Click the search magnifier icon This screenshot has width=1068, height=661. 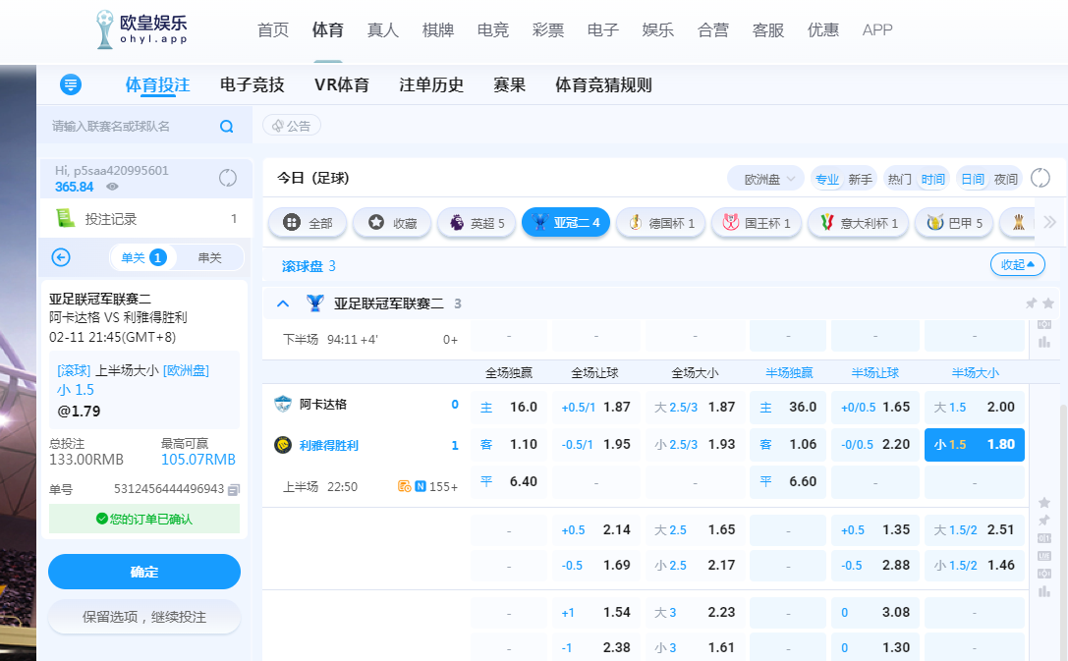[x=226, y=127]
